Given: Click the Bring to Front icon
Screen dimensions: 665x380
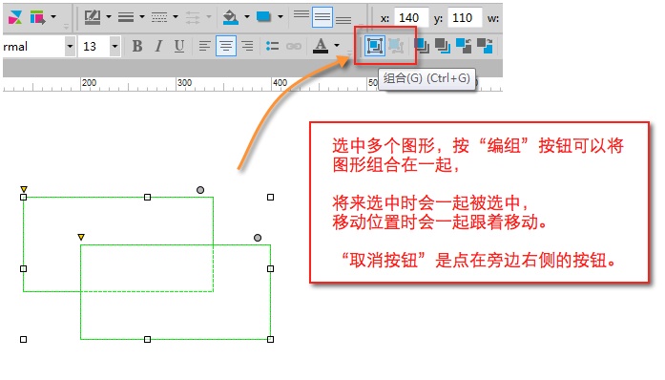Looking at the screenshot, I should coord(422,46).
